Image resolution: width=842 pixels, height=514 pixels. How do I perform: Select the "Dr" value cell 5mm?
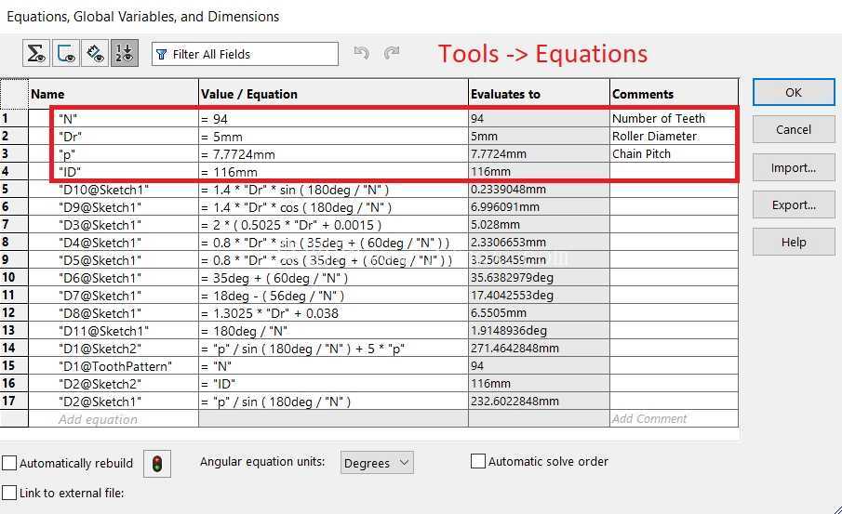coord(333,137)
